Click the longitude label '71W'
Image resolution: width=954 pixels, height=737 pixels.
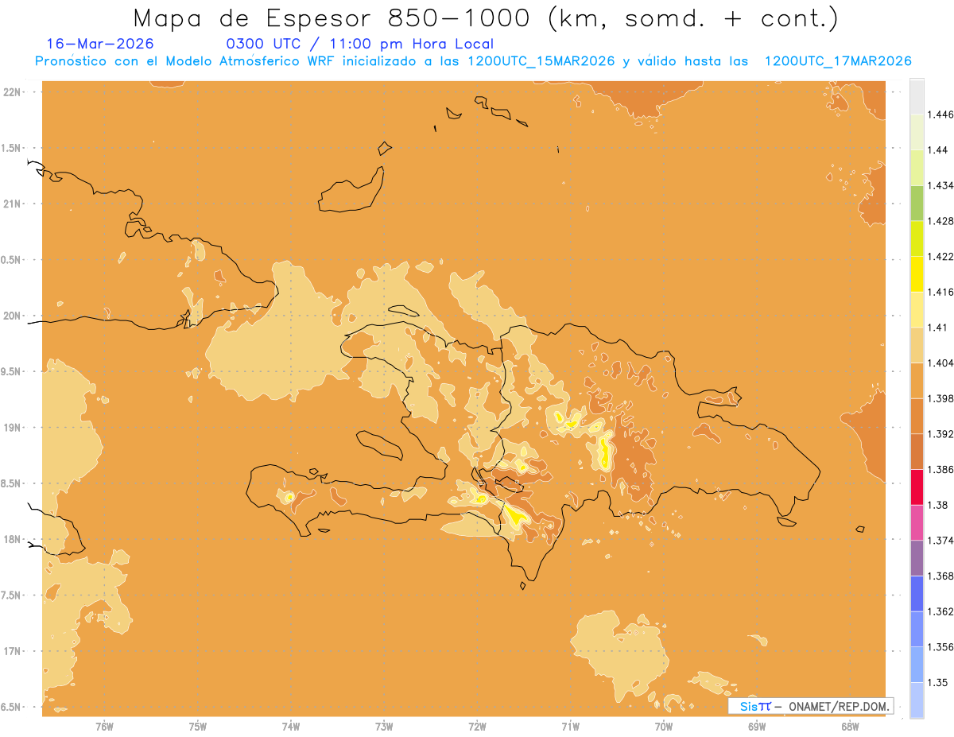[570, 726]
